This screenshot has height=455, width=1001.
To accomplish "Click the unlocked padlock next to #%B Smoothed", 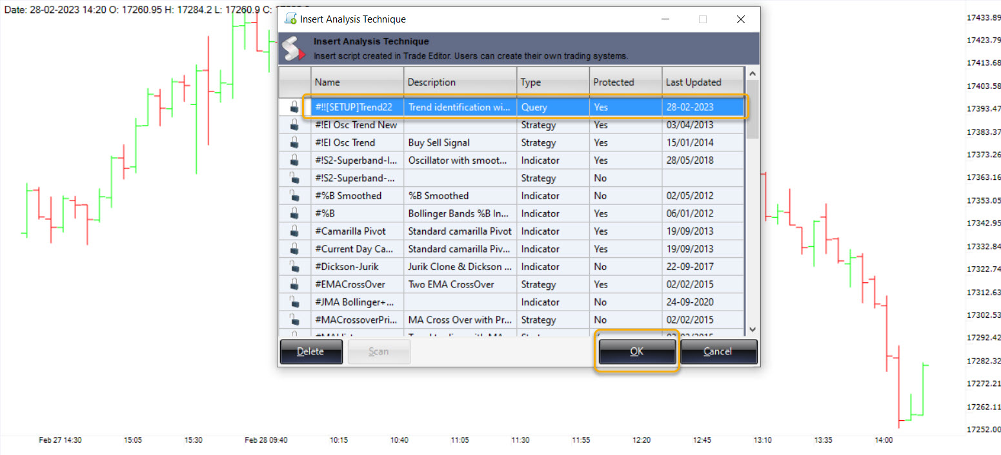I will [x=294, y=195].
